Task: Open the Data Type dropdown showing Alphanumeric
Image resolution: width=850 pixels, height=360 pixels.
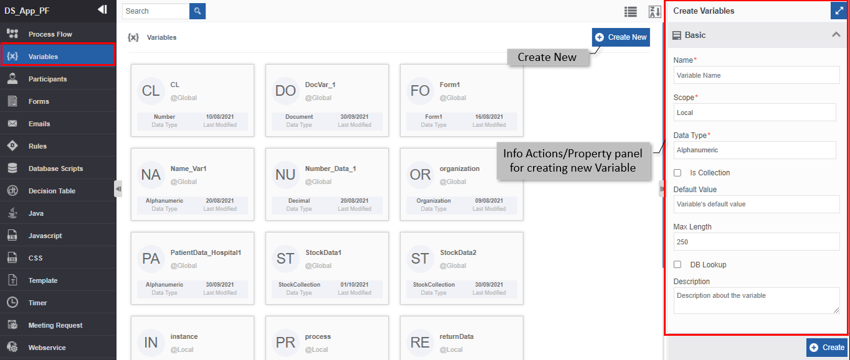Action: tap(755, 150)
